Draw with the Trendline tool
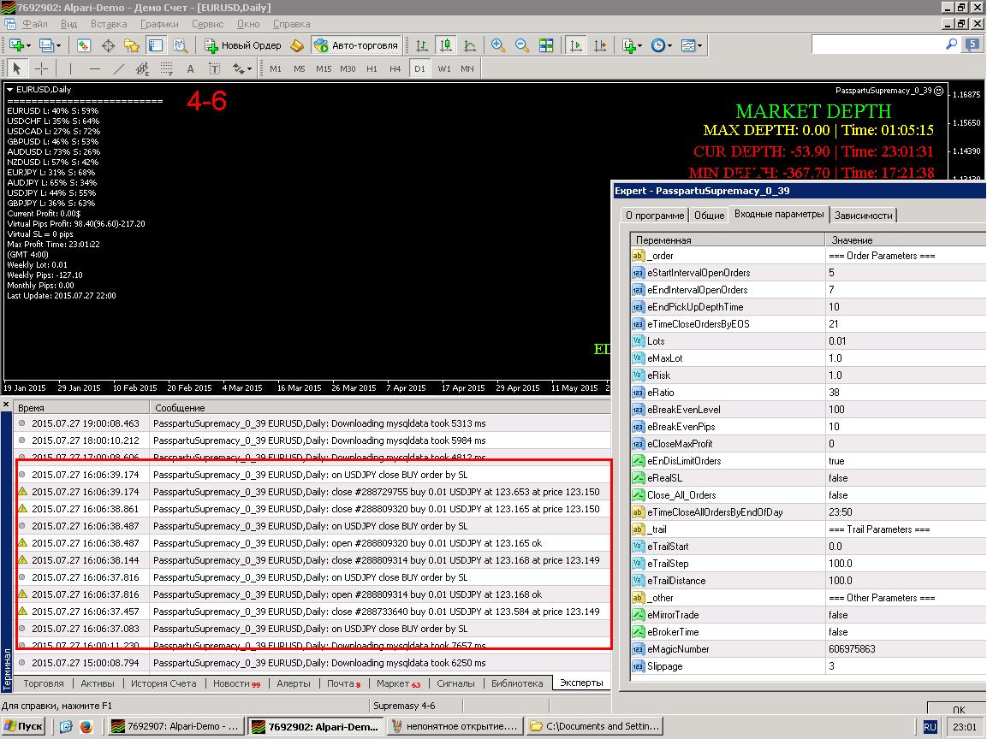987x739 pixels. (x=119, y=68)
